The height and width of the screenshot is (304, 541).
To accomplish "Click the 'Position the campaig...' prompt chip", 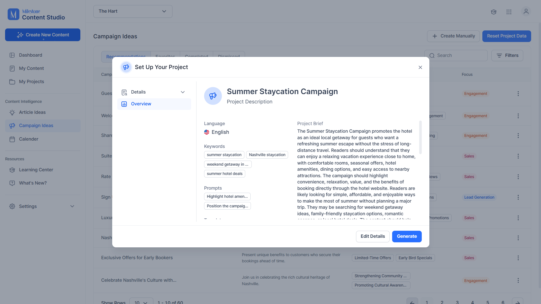I will point(228,206).
